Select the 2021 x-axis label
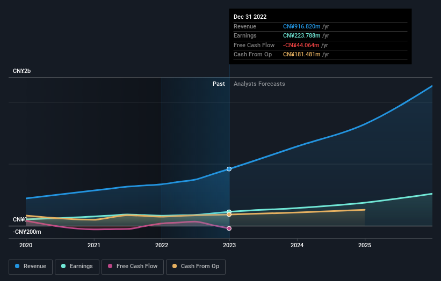The height and width of the screenshot is (281, 441). [93, 246]
